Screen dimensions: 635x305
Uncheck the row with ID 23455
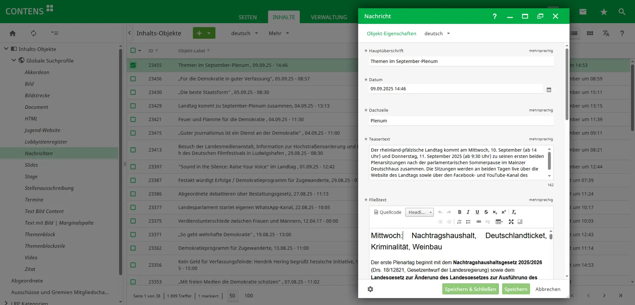pos(133,65)
